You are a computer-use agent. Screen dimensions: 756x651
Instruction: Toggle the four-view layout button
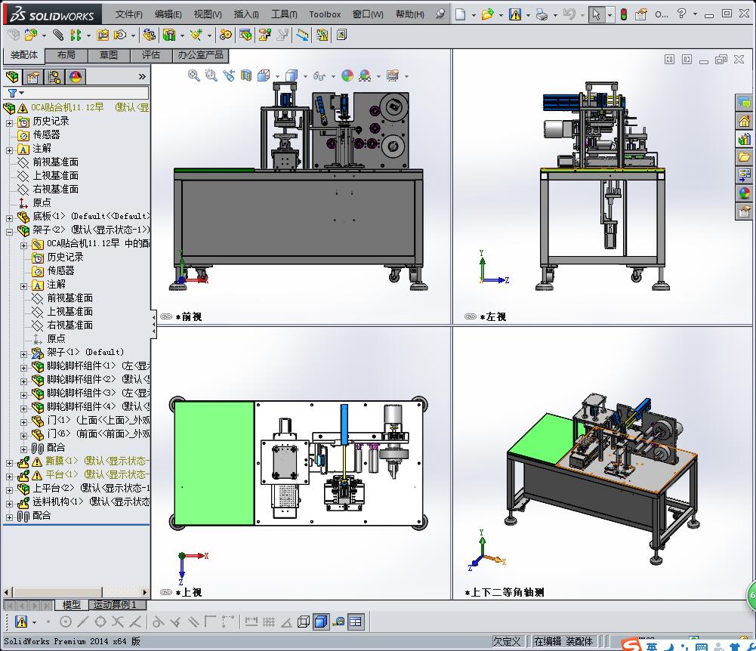356,622
